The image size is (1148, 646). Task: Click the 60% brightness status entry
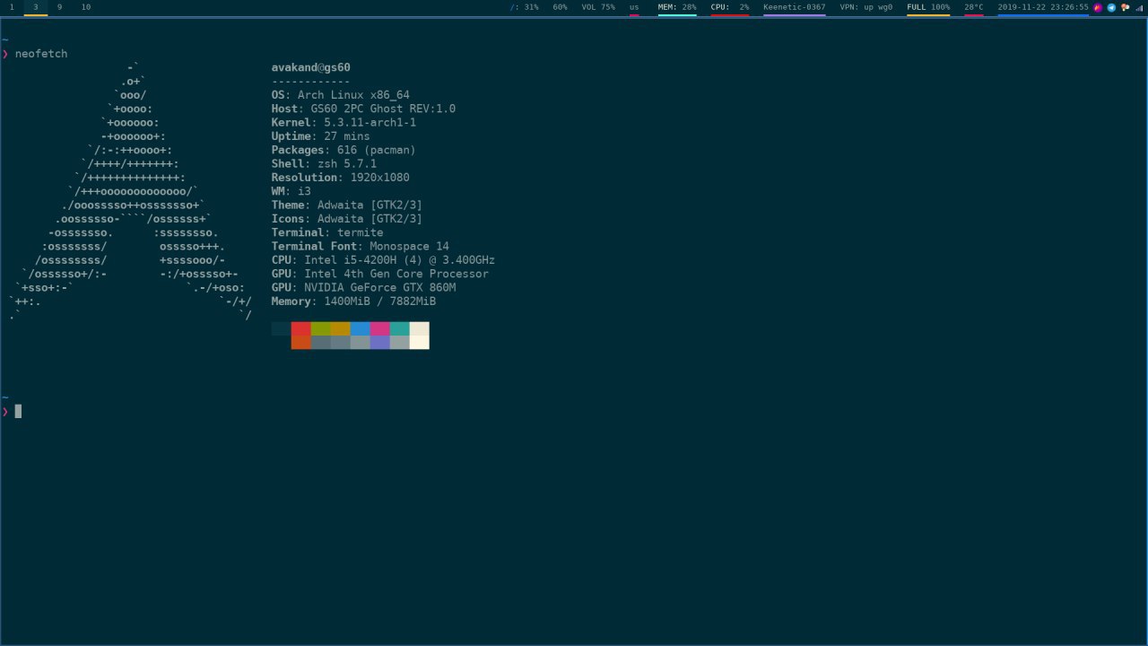coord(560,7)
